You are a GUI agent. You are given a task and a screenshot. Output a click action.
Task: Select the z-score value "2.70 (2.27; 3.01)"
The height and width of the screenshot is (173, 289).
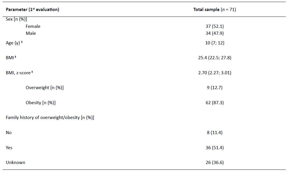coord(214,73)
